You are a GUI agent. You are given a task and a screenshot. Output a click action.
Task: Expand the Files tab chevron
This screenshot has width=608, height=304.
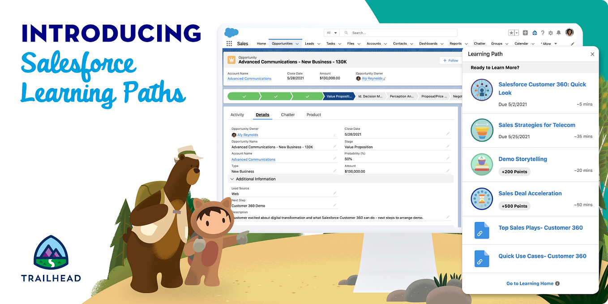(359, 44)
